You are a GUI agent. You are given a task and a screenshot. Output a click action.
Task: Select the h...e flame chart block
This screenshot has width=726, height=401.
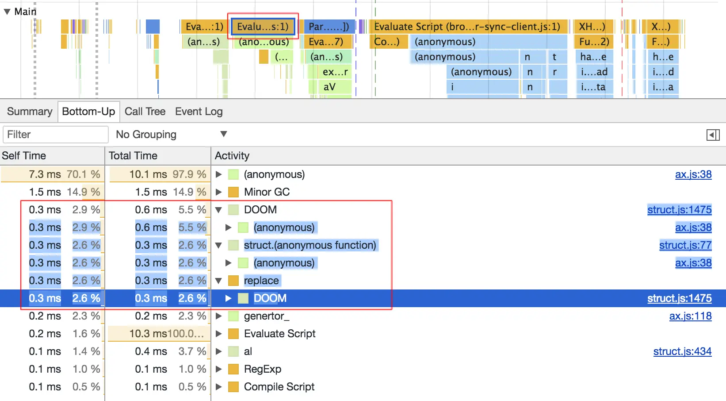(663, 57)
